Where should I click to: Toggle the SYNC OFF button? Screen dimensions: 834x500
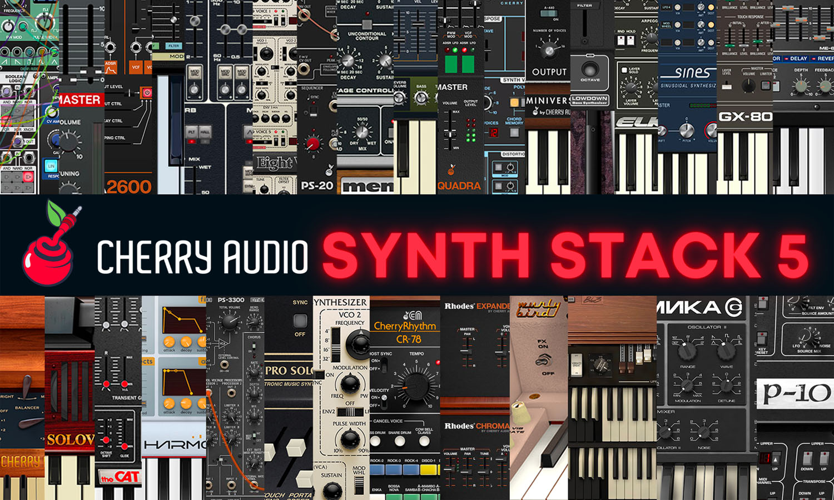point(300,321)
